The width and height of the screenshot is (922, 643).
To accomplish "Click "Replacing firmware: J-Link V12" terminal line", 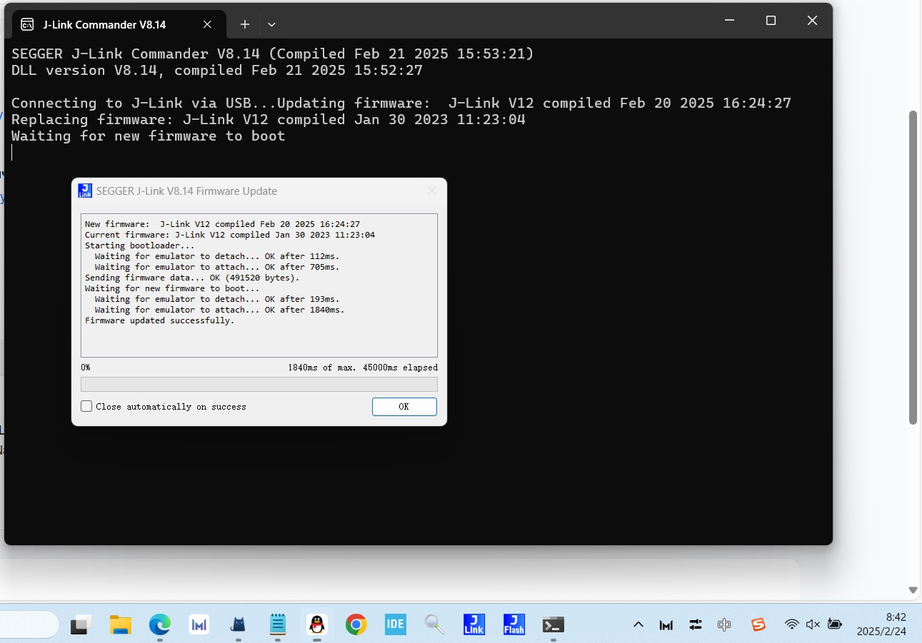I will click(x=269, y=120).
